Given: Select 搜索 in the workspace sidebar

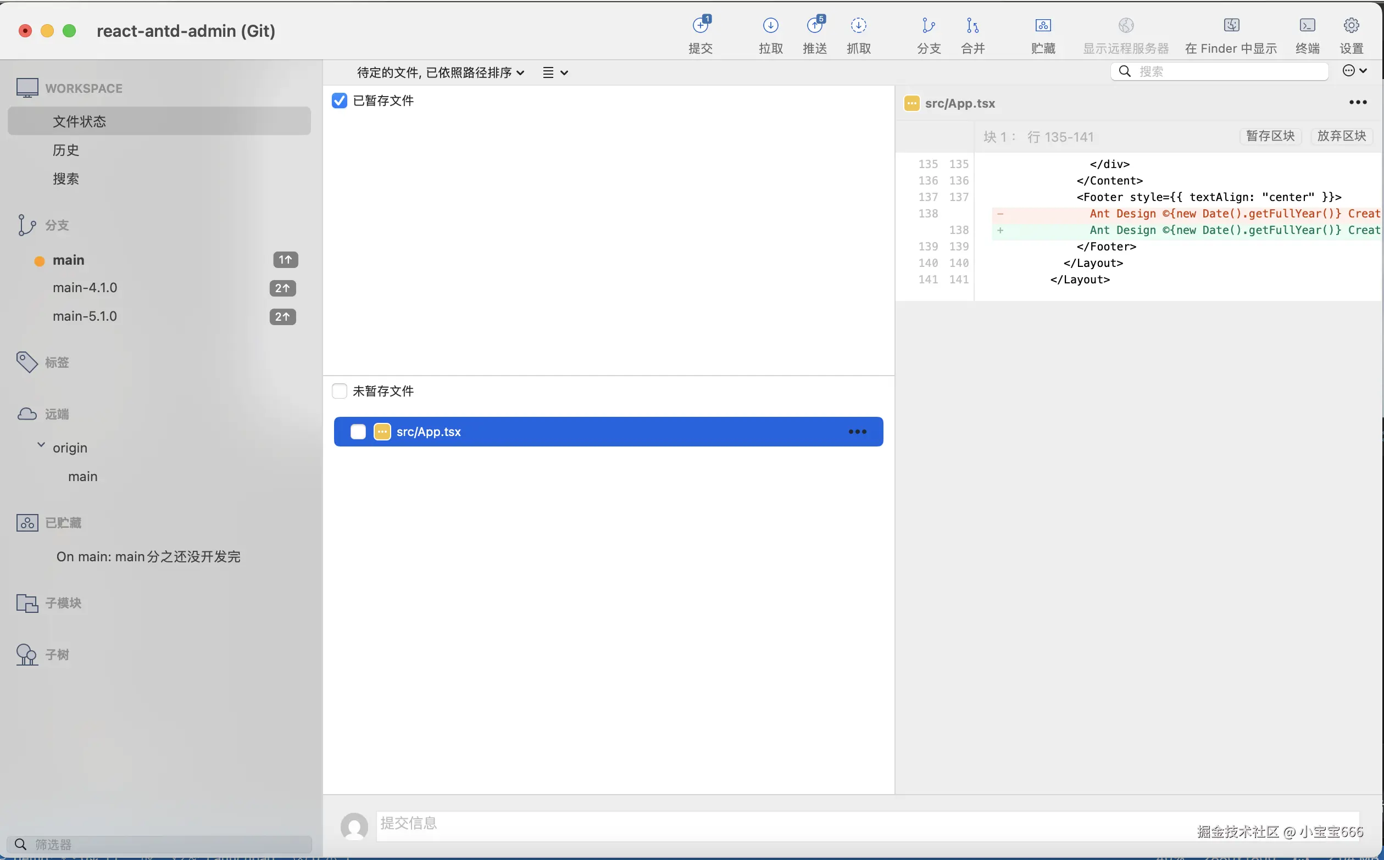Looking at the screenshot, I should (x=66, y=179).
